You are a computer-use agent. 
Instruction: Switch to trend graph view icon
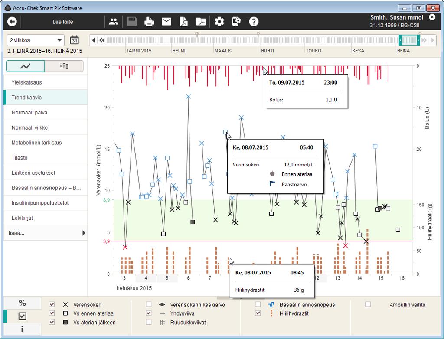(26, 66)
